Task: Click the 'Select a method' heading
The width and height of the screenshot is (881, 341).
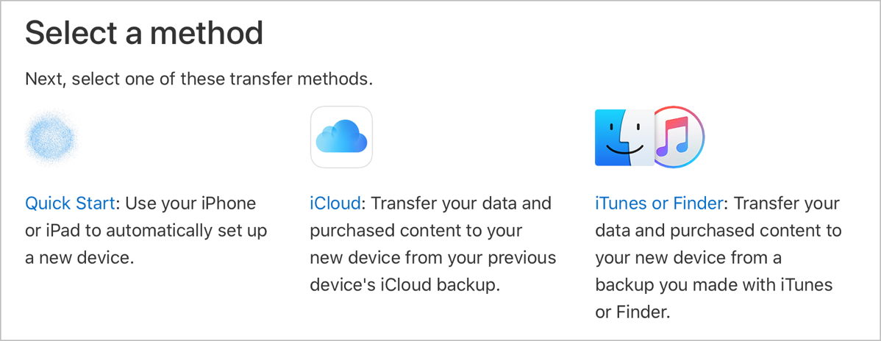Action: pos(144,32)
